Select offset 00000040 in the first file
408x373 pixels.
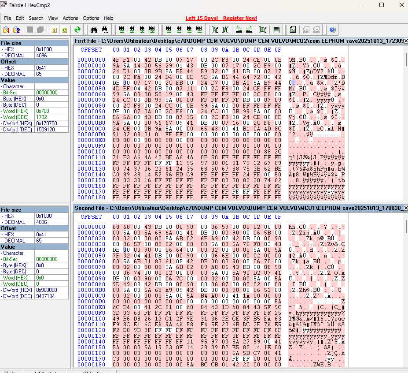click(92, 82)
